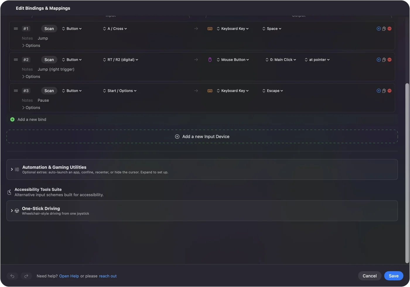Grab the drag handle of bind #2
This screenshot has width=410, height=287.
point(16,60)
